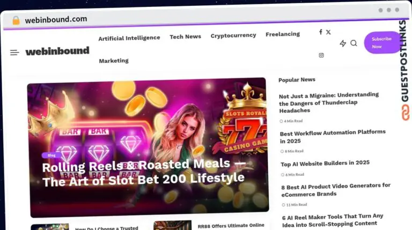Open the Artificial Intelligence menu item
The image size is (412, 230).
[x=129, y=38]
